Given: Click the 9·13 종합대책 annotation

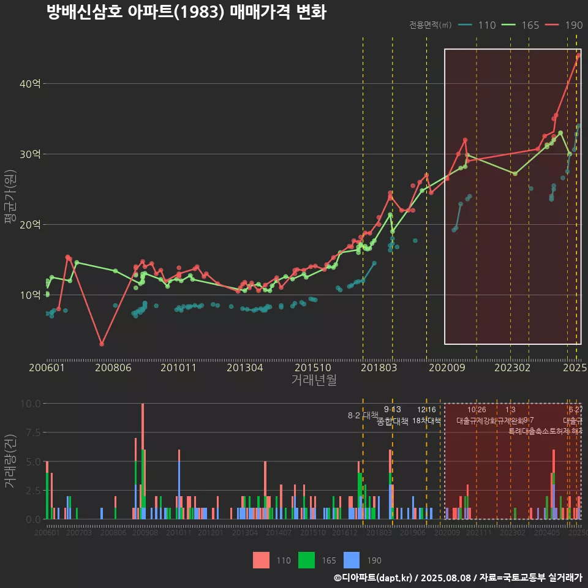Looking at the screenshot, I should coord(392,415).
